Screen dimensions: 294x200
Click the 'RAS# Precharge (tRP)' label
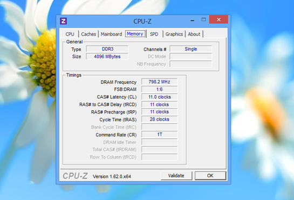click(x=114, y=112)
